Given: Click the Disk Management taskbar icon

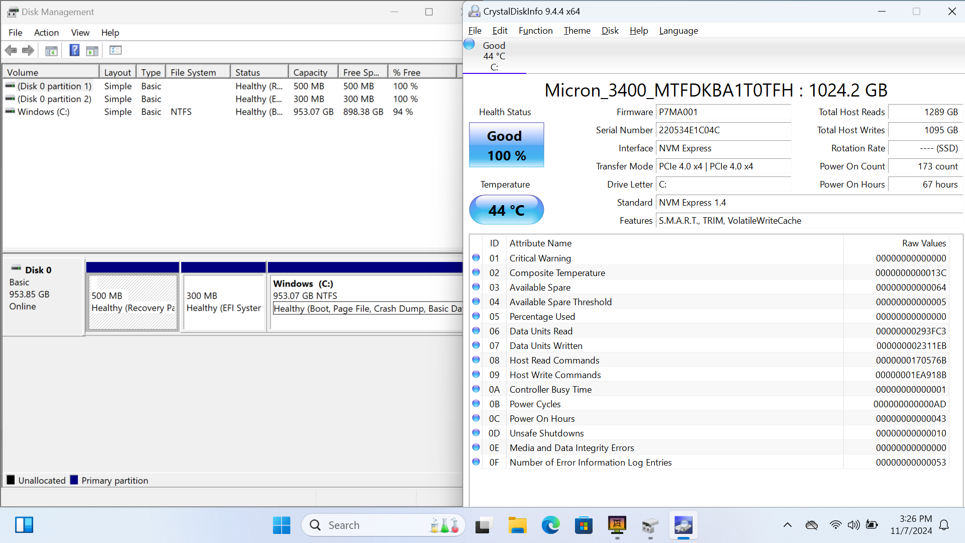Looking at the screenshot, I should [x=650, y=525].
